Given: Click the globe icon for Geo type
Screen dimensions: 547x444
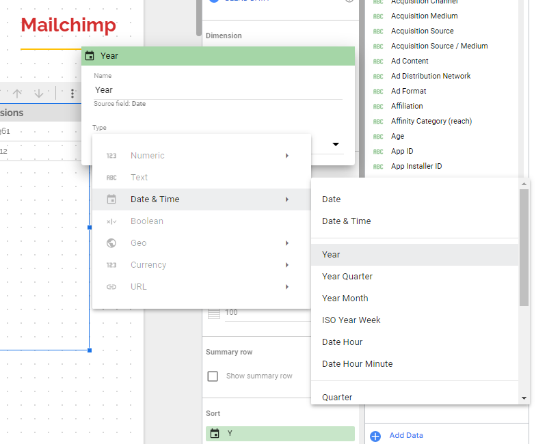Looking at the screenshot, I should point(111,243).
